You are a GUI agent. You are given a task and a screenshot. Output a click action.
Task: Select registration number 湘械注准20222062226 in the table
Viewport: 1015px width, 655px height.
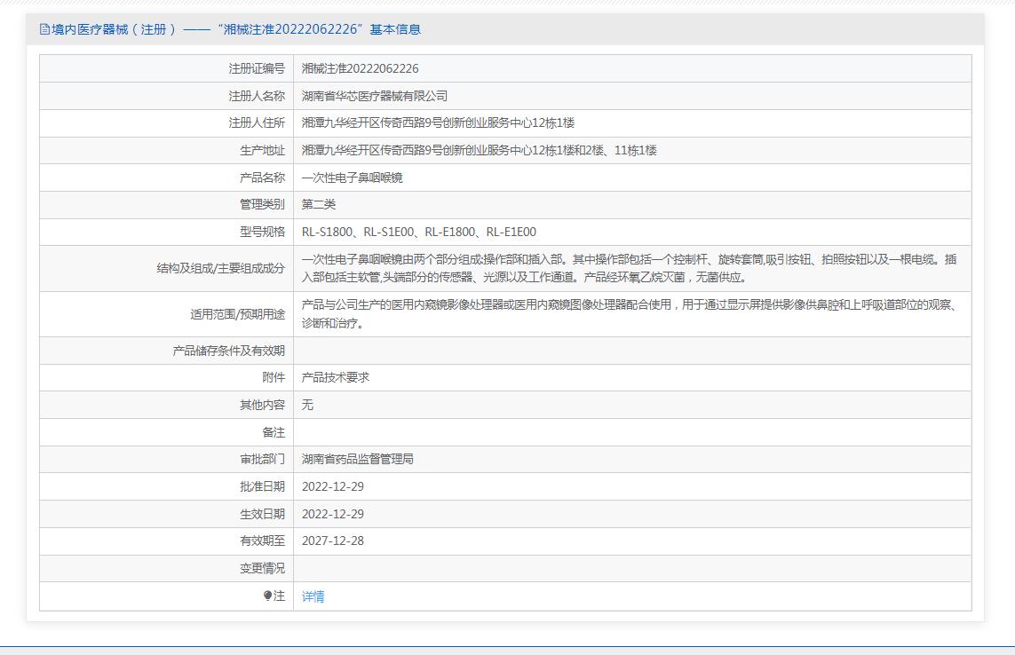[x=360, y=68]
